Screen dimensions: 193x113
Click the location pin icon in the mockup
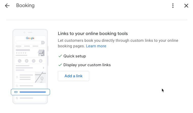click(17, 77)
